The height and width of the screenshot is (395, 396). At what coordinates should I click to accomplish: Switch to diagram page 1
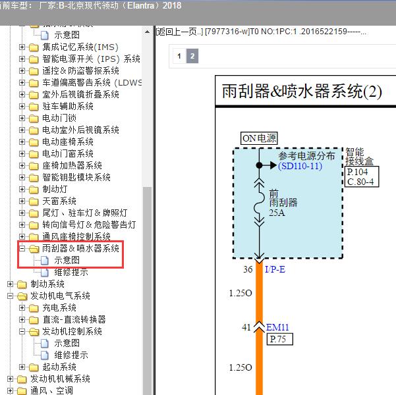179,56
